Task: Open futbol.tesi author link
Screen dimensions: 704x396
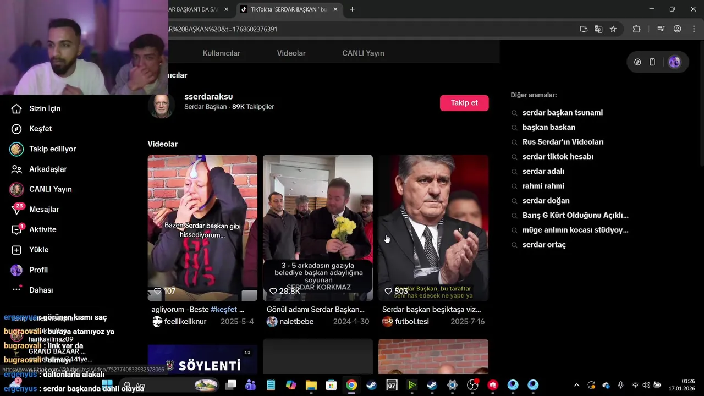Action: [x=411, y=322]
